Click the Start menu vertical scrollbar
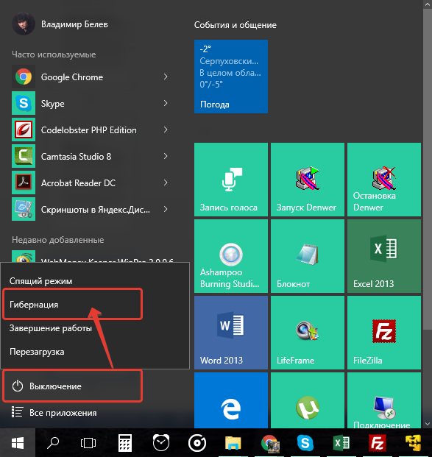 [428, 214]
